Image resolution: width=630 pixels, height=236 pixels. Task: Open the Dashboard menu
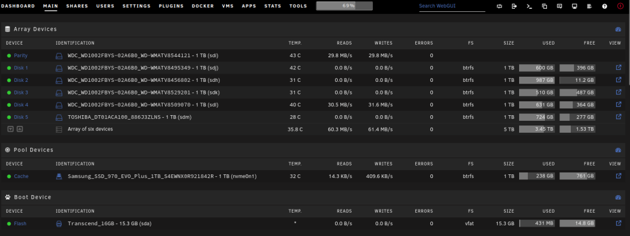coord(18,6)
